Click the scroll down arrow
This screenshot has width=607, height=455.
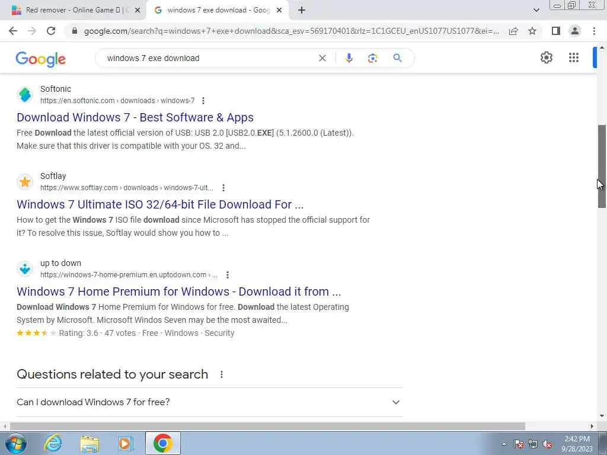[x=602, y=416]
